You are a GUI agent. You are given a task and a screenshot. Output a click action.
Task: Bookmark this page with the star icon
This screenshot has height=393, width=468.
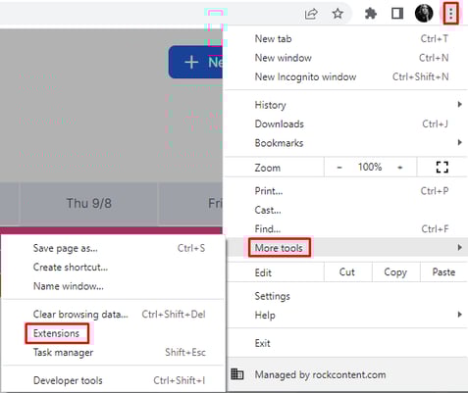pos(338,14)
